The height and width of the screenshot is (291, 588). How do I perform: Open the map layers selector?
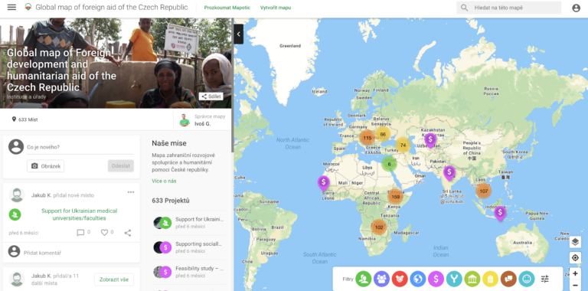(575, 242)
